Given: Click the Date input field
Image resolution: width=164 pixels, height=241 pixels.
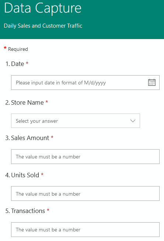Looking at the screenshot, I should tap(85, 83).
